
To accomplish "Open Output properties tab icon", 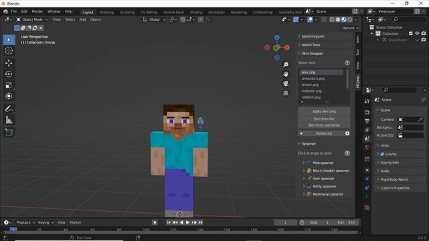I will point(367,121).
